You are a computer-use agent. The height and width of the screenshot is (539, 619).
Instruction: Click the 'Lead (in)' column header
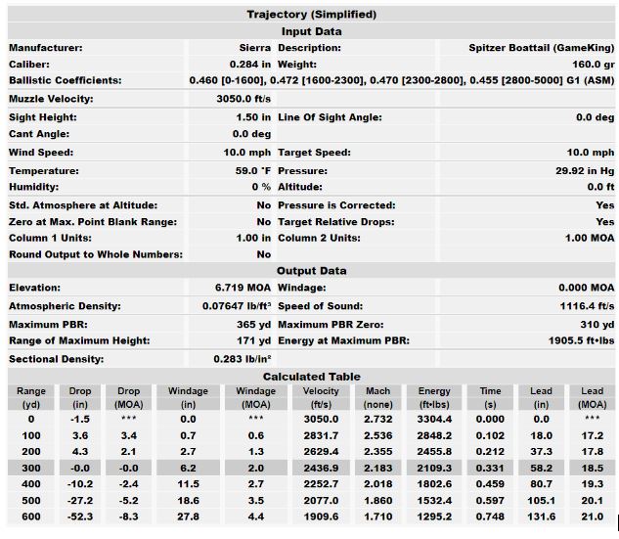(541, 397)
